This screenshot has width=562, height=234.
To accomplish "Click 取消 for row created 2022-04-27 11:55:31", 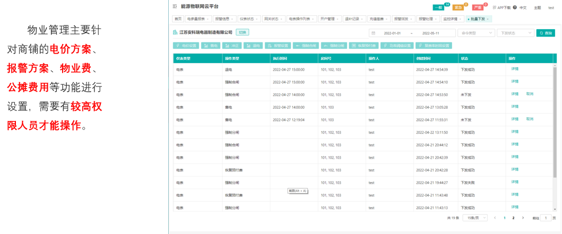I will (x=530, y=119).
